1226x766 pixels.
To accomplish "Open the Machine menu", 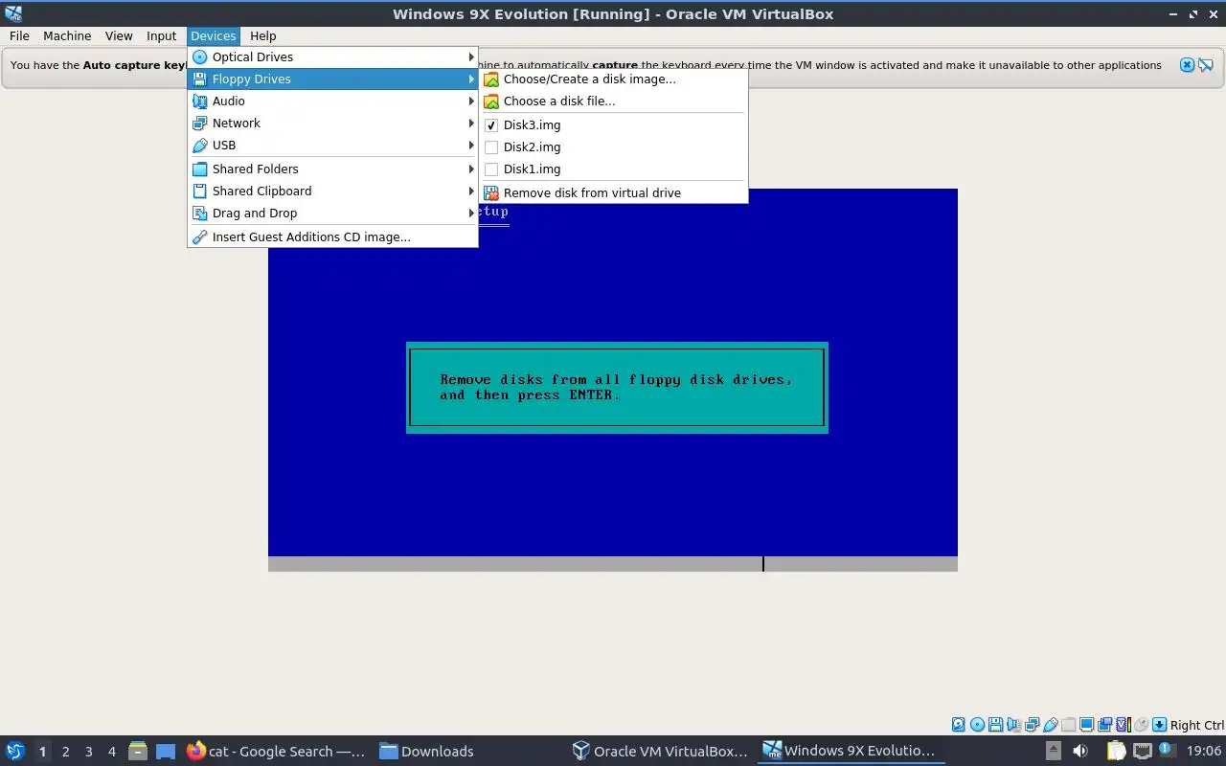I will click(x=67, y=35).
